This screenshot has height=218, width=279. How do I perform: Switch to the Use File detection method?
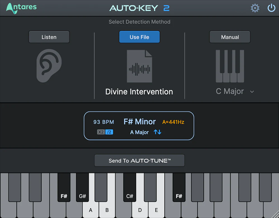(x=139, y=37)
